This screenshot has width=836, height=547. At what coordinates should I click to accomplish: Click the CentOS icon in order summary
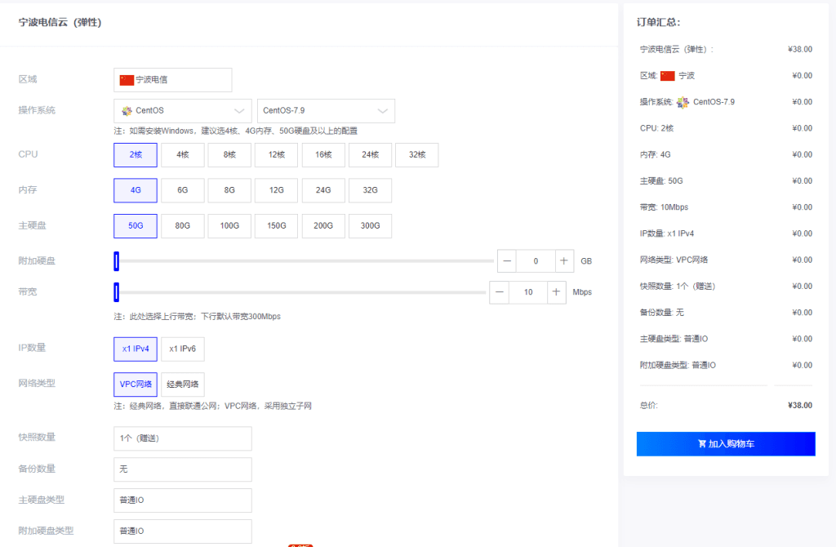point(683,102)
